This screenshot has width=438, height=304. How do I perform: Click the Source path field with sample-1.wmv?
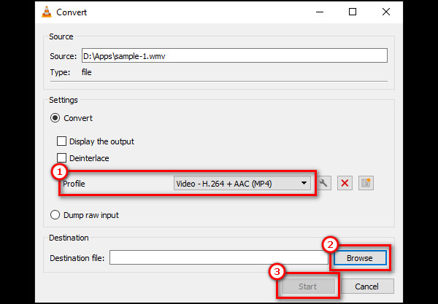[x=234, y=56]
